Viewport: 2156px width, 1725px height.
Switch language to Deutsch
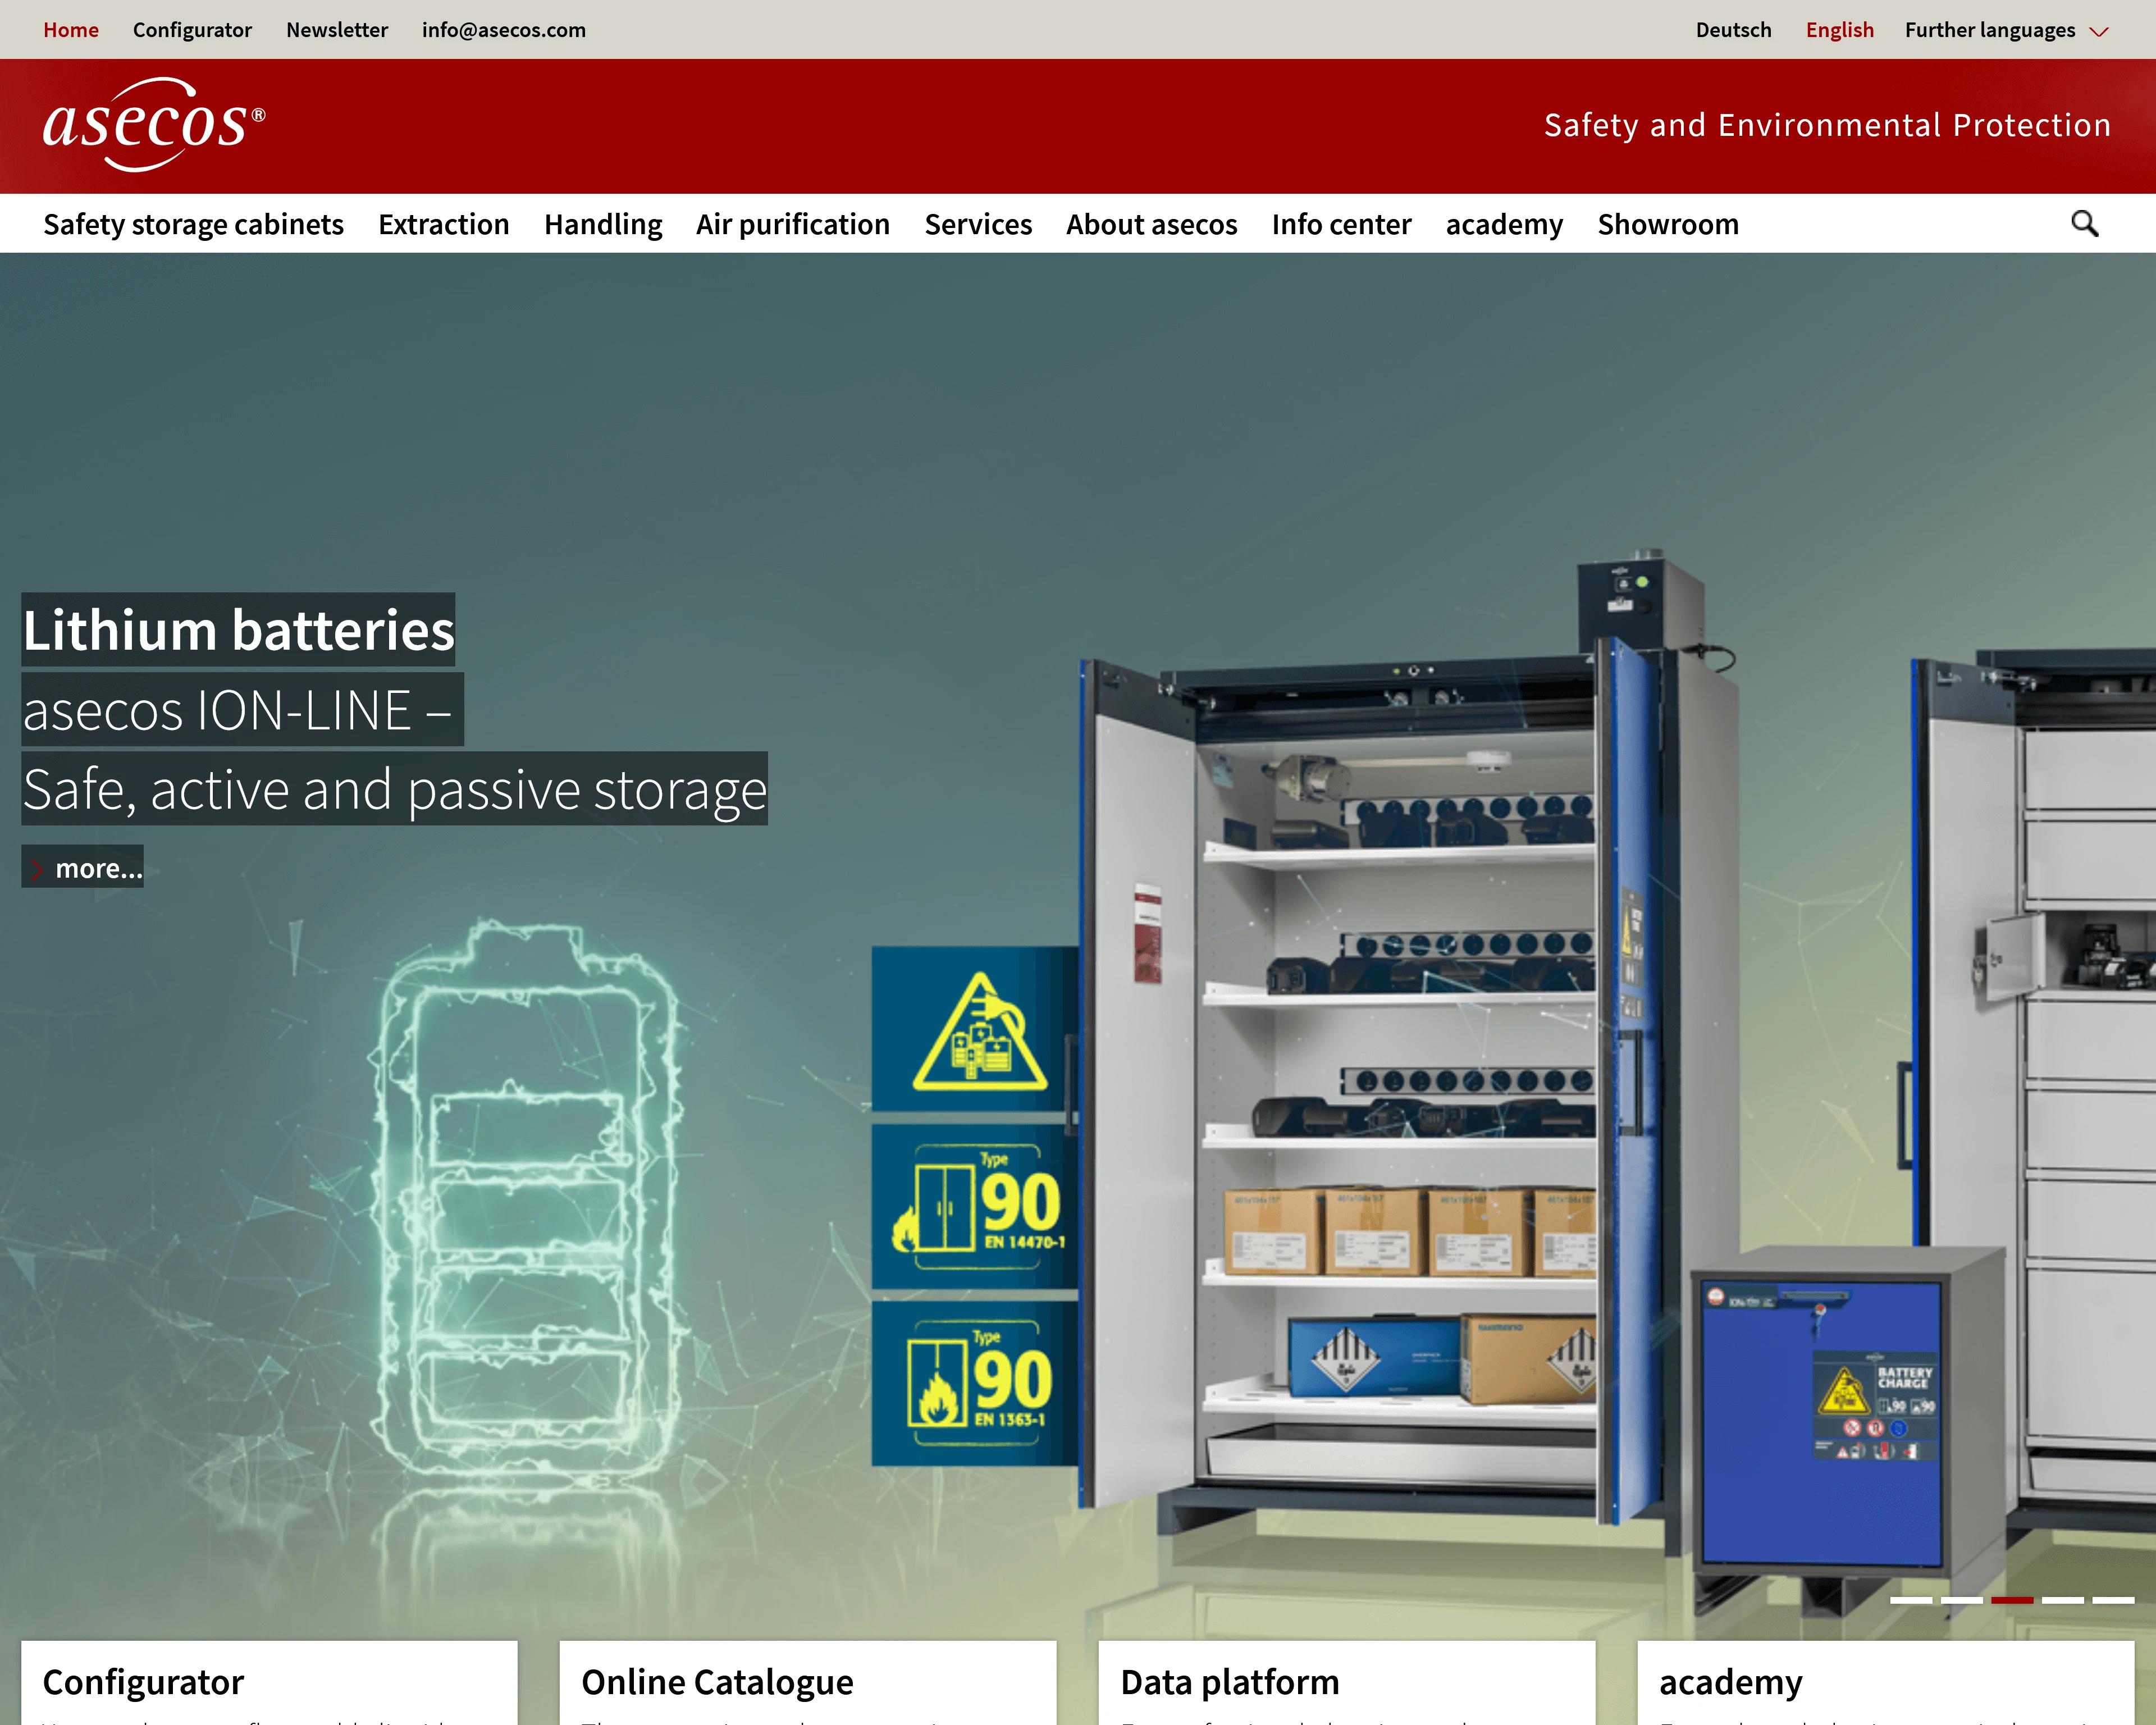pos(1733,30)
